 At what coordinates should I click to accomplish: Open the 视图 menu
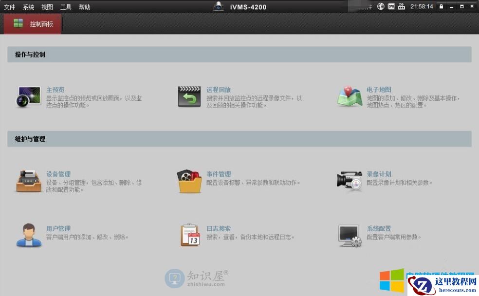pos(46,7)
